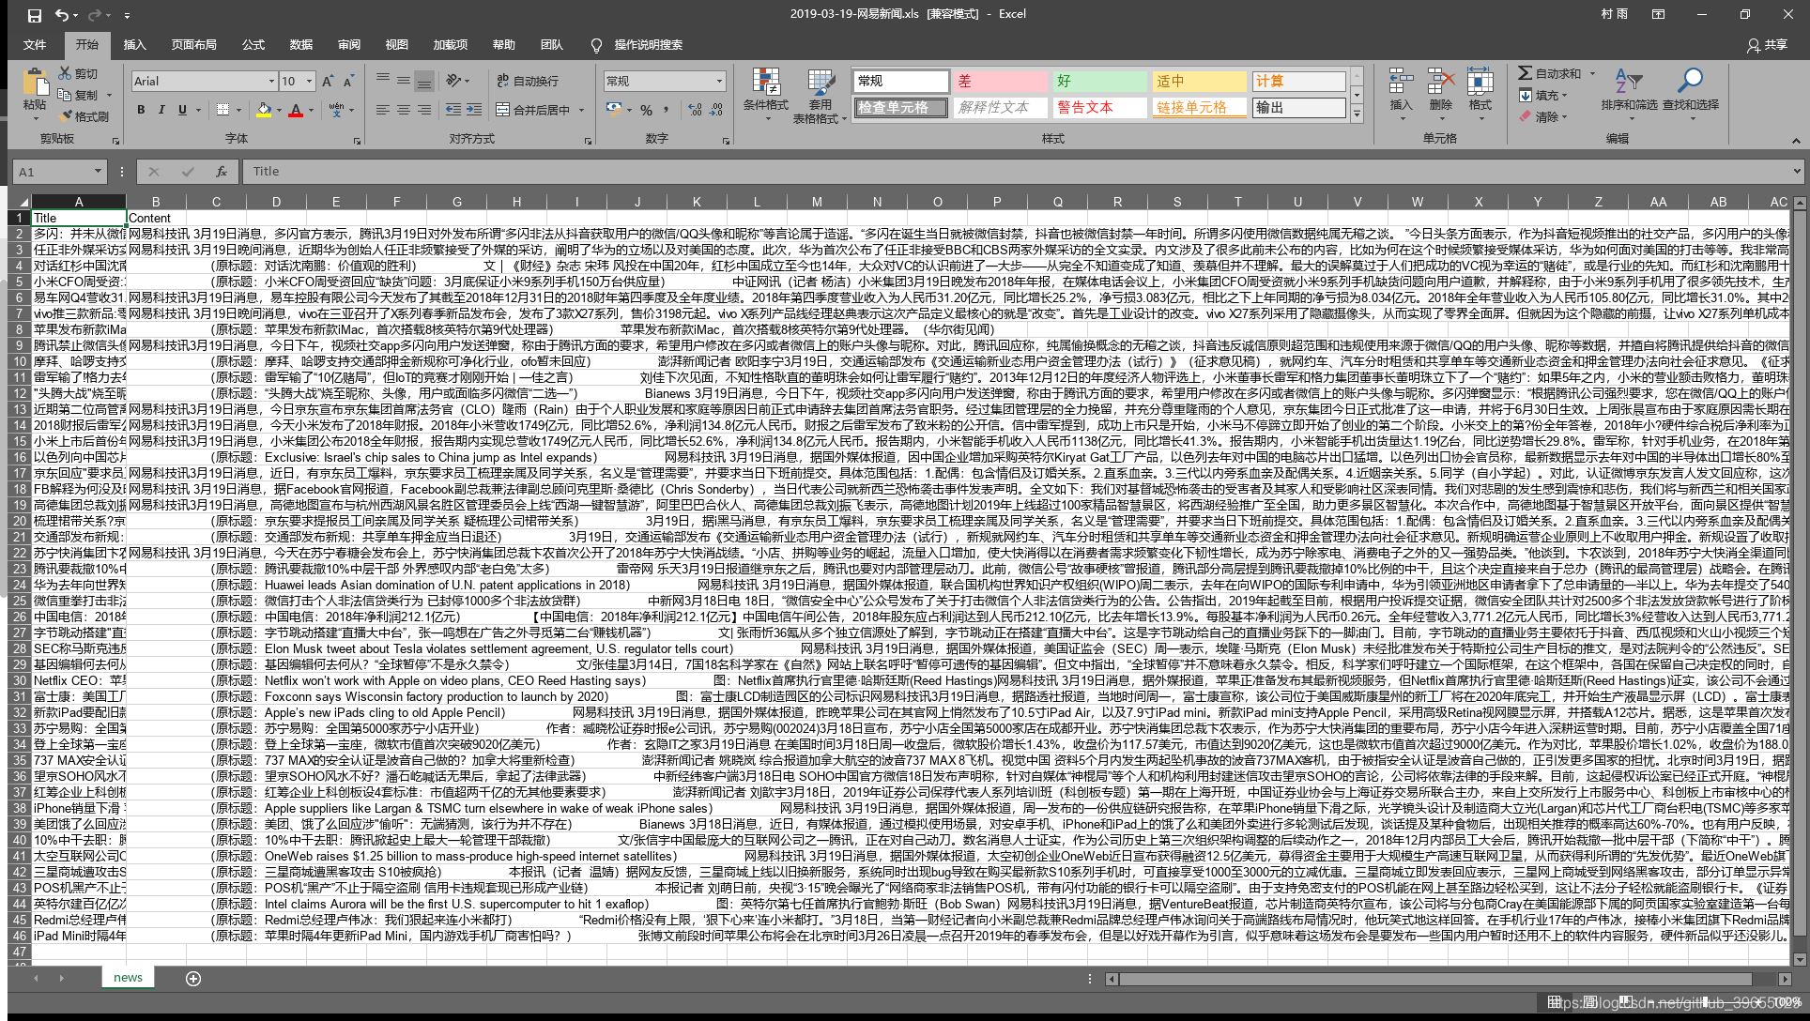Click the increase indent icon
Image resolution: width=1810 pixels, height=1021 pixels.
tap(475, 110)
